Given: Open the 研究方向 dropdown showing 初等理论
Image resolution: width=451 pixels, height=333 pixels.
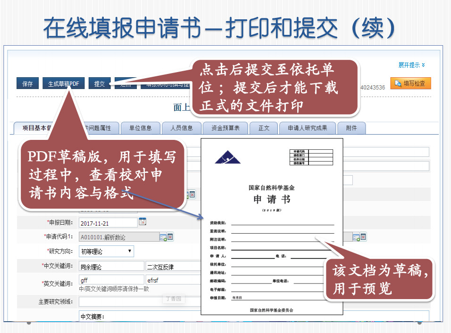Looking at the screenshot, I should 107,252.
